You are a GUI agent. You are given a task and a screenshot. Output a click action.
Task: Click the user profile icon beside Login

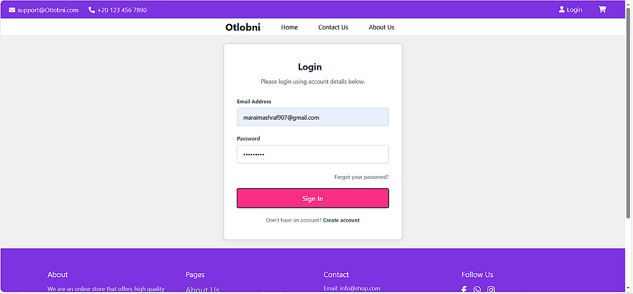[x=561, y=10]
